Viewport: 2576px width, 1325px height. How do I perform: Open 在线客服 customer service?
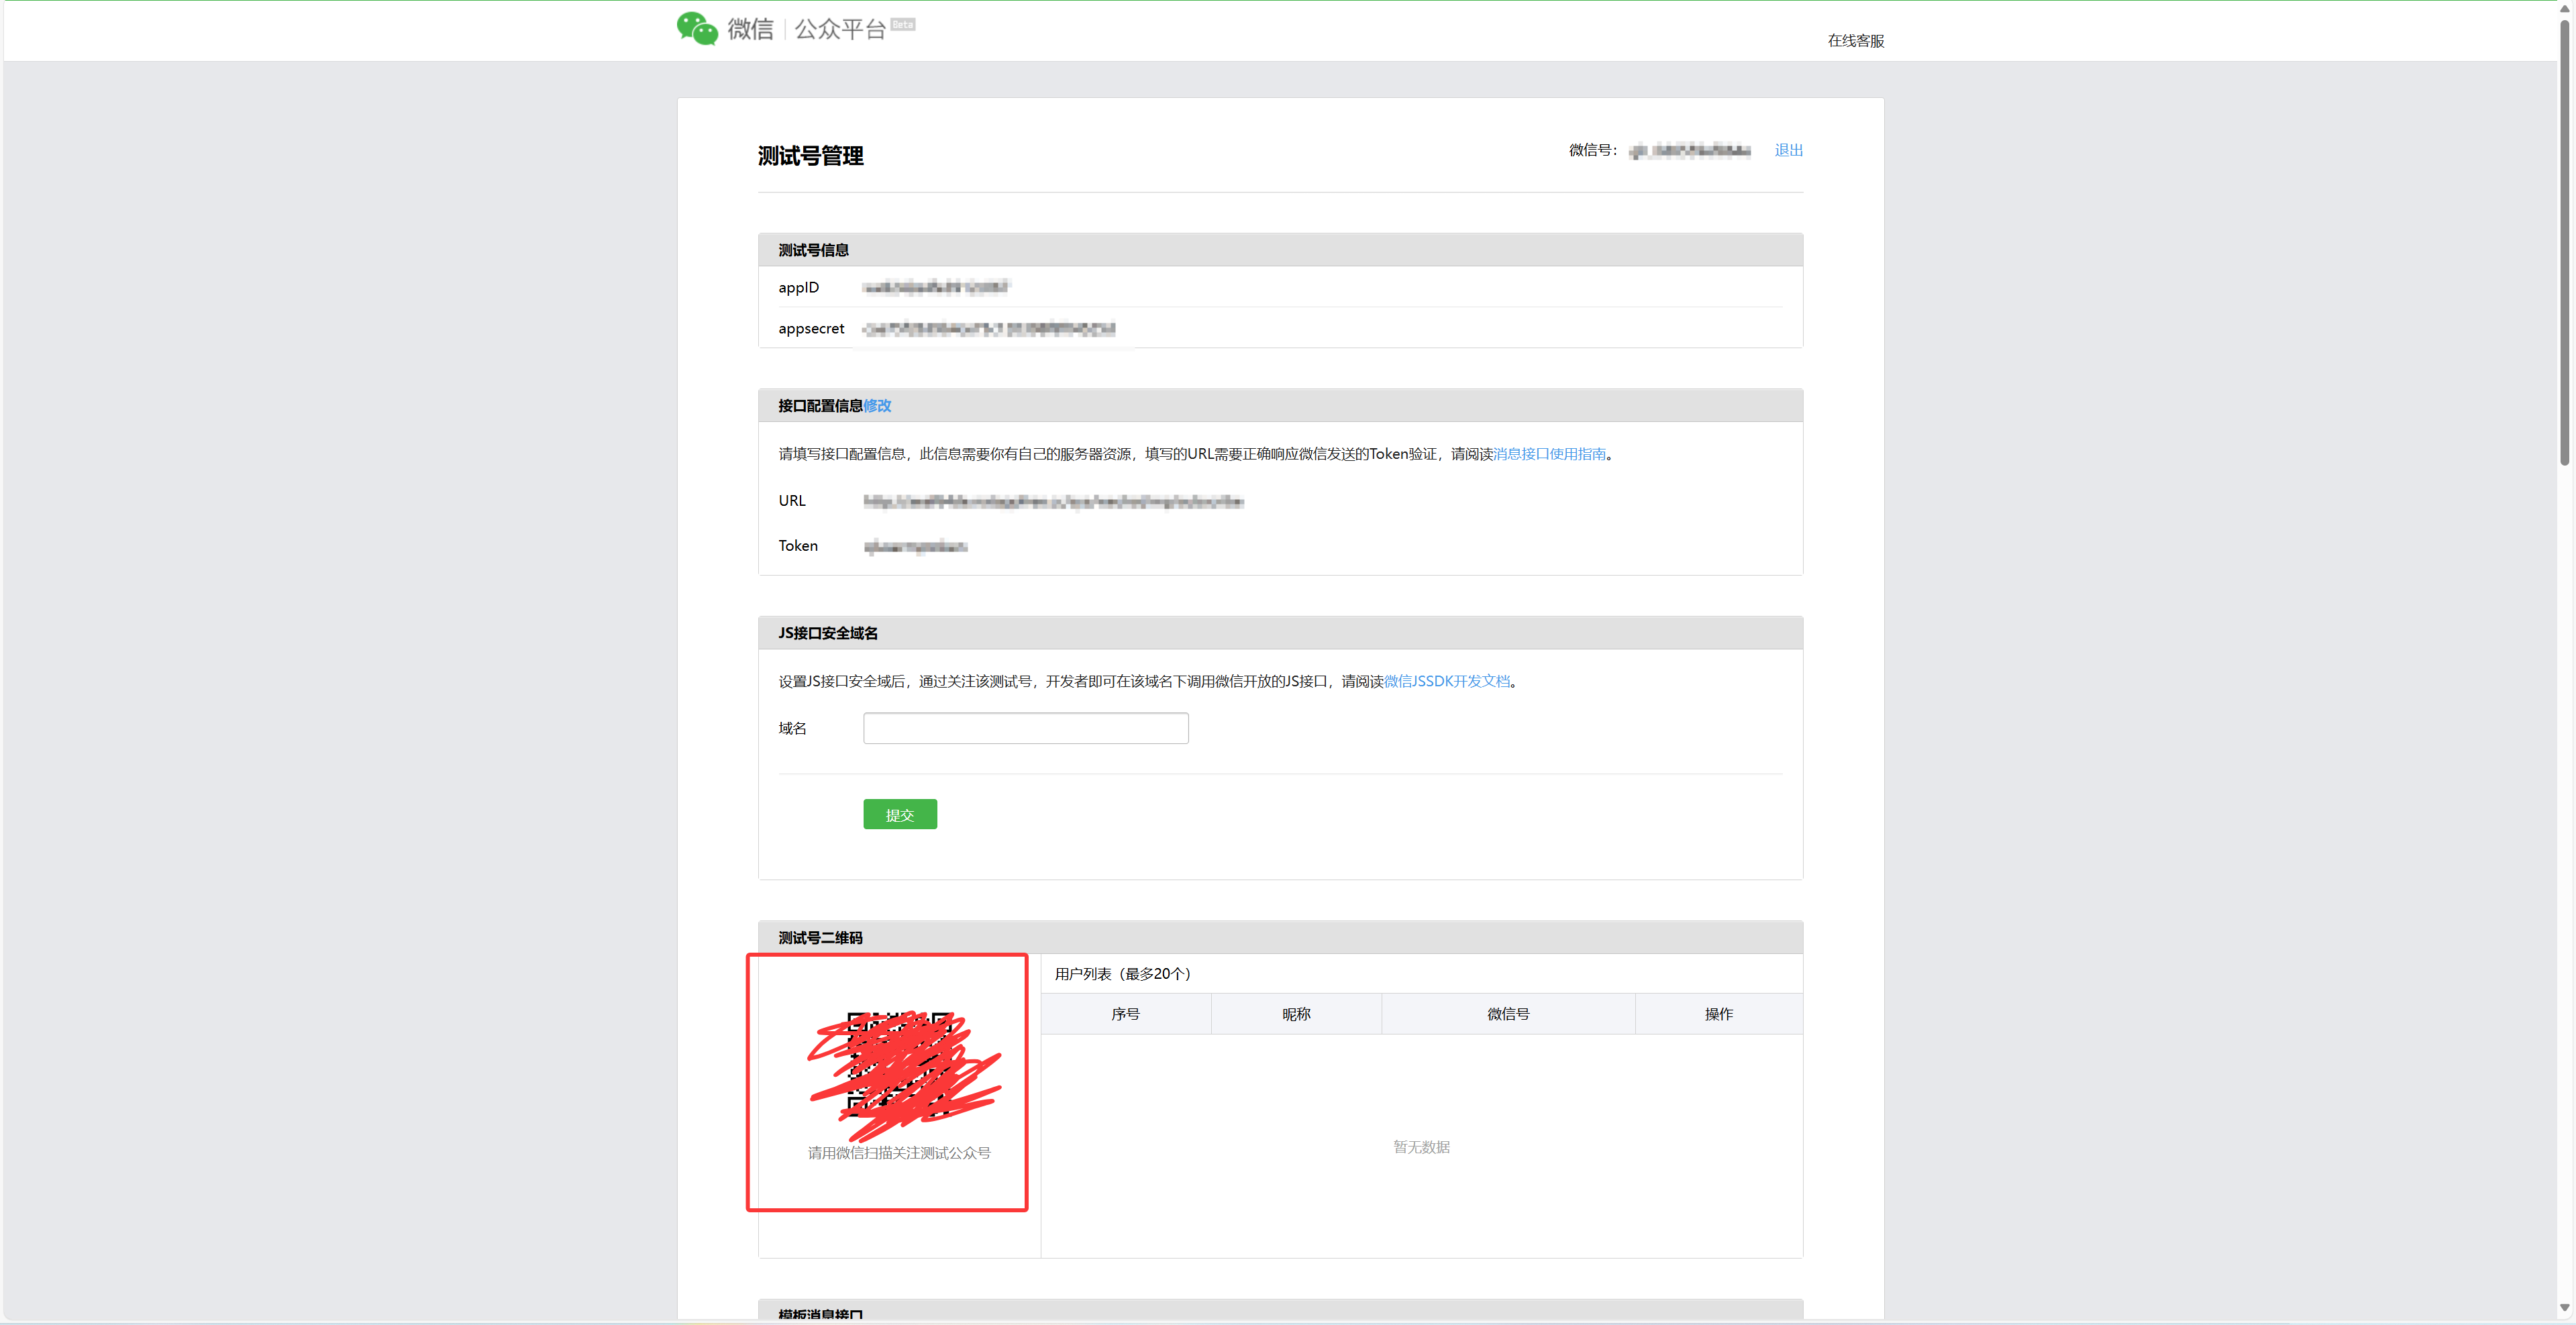[x=1855, y=41]
